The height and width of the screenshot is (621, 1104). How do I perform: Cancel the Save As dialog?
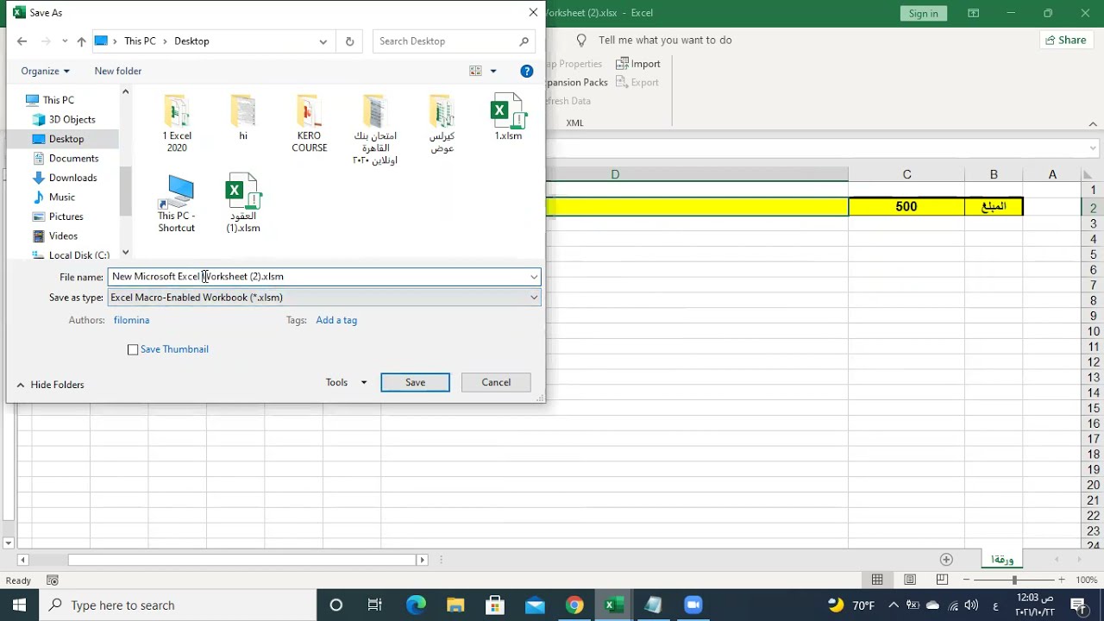(x=496, y=382)
